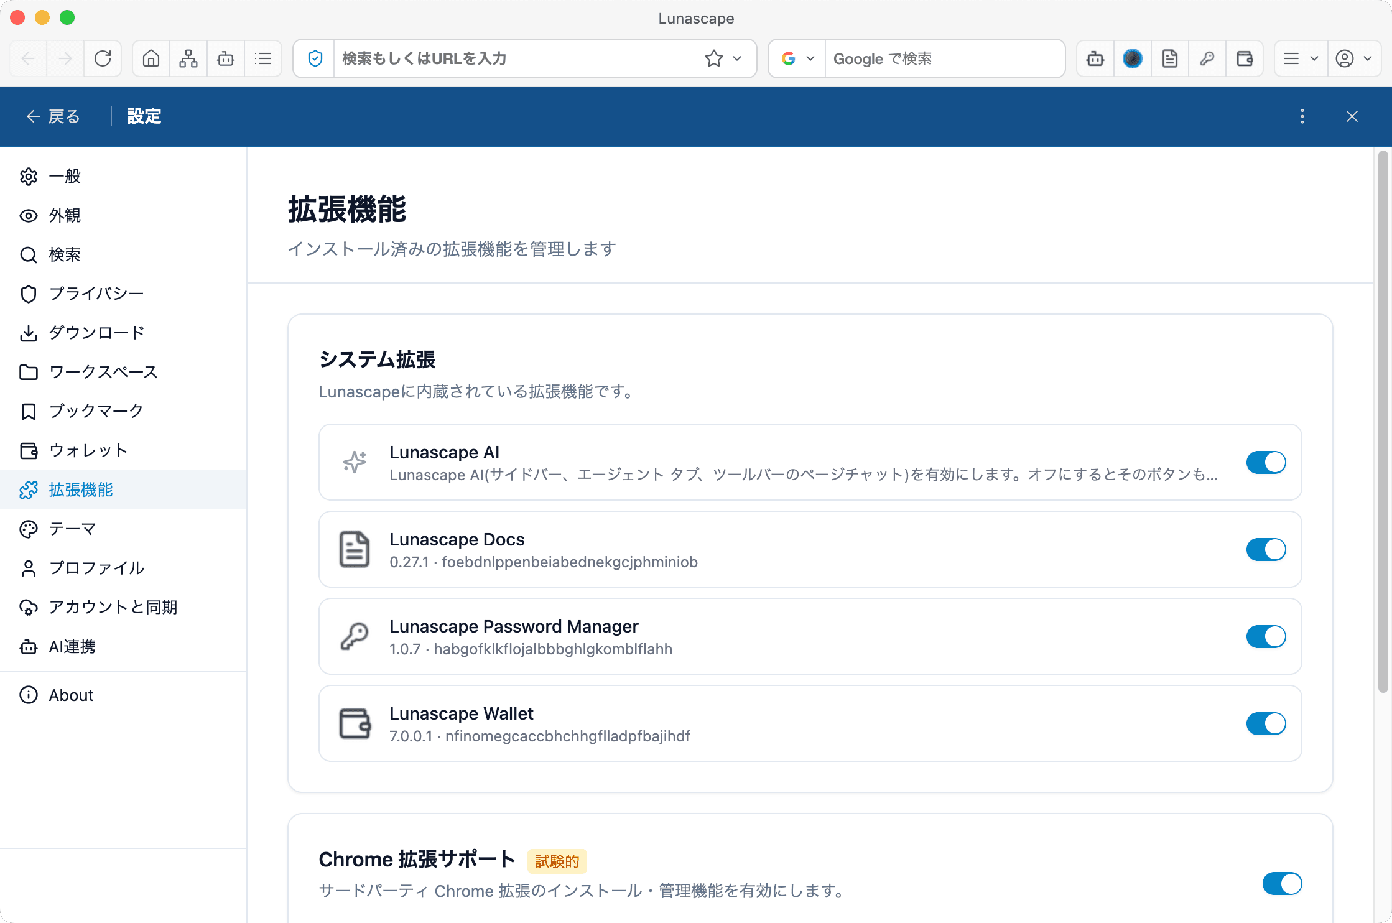The height and width of the screenshot is (923, 1392).
Task: Click the shield security icon in address bar
Action: coord(315,58)
